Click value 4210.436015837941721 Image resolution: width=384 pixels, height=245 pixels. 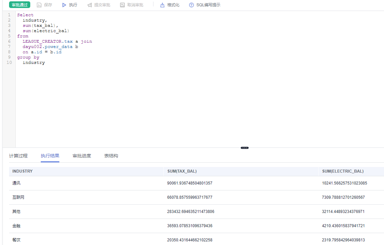[x=343, y=226]
